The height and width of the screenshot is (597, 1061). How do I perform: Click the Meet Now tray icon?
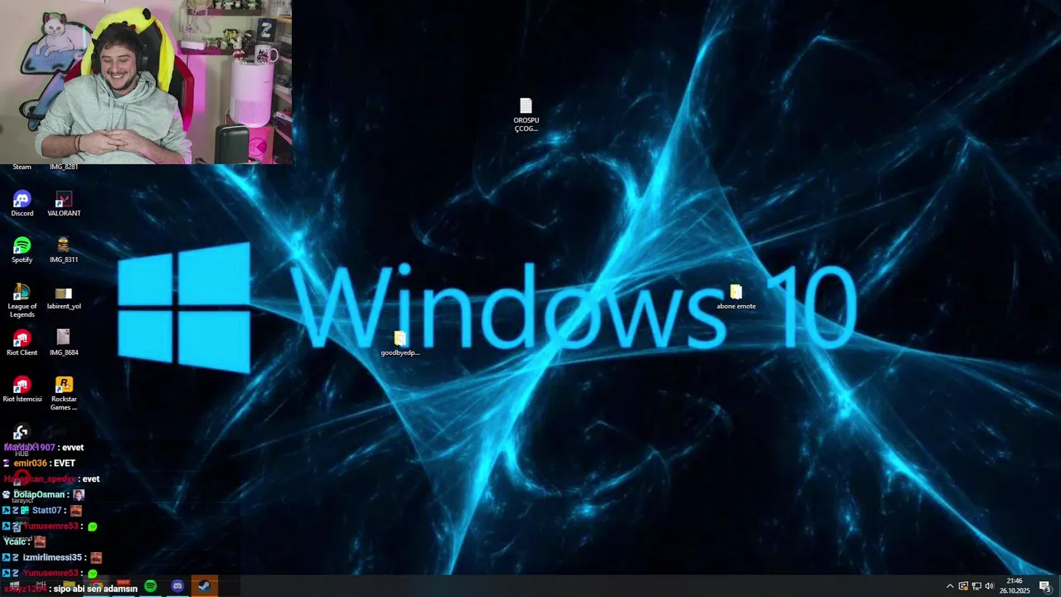963,586
